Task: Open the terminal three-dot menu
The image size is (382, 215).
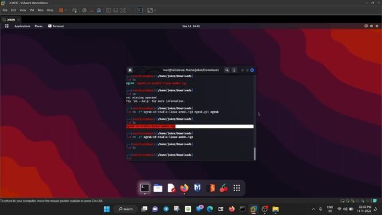Action: 235,70
